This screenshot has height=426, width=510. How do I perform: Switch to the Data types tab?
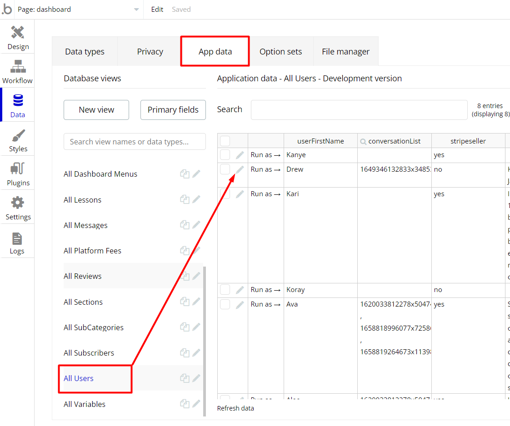click(85, 51)
